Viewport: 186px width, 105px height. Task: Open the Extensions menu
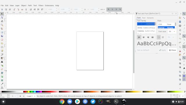[49, 6]
